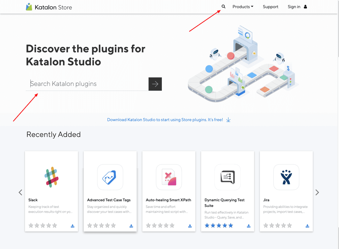Focus the Search Katalon plugins field
This screenshot has width=339, height=249.
[x=87, y=84]
